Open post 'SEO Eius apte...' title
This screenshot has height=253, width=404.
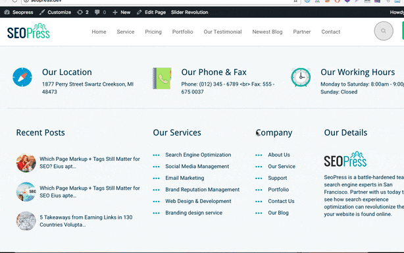coord(89,192)
